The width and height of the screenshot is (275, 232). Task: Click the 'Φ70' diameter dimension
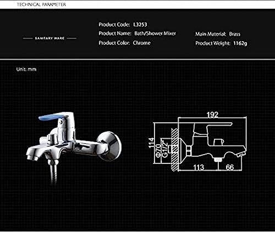coord(158,150)
